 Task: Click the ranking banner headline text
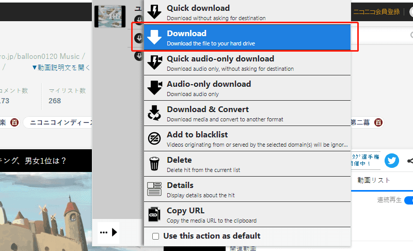click(x=33, y=161)
